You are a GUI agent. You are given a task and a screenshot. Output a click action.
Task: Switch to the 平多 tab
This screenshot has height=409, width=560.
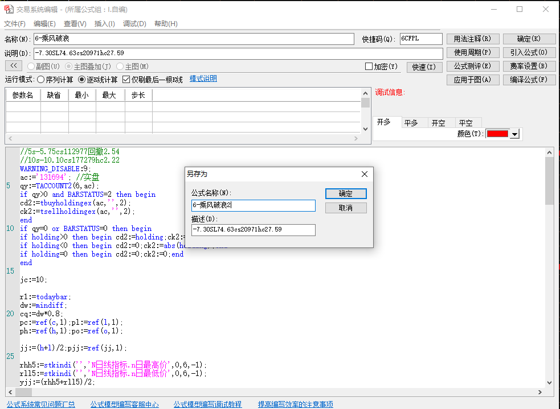pyautogui.click(x=411, y=123)
